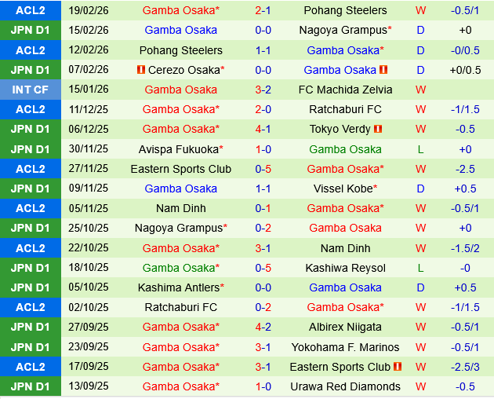Select Kashima Antlers in the 05/10/25 row
Image resolution: width=494 pixels, height=399 pixels.
point(179,287)
